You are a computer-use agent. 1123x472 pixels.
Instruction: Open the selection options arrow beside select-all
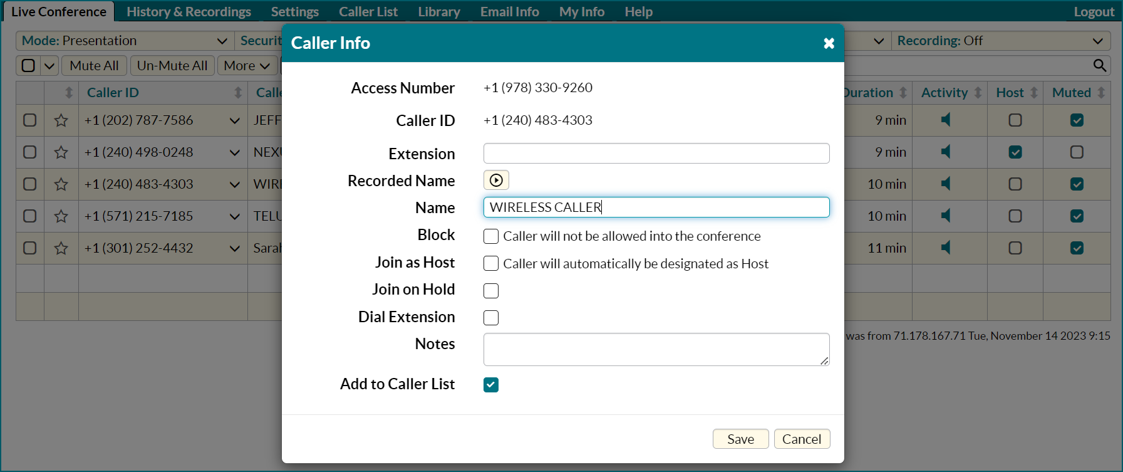[x=49, y=65]
